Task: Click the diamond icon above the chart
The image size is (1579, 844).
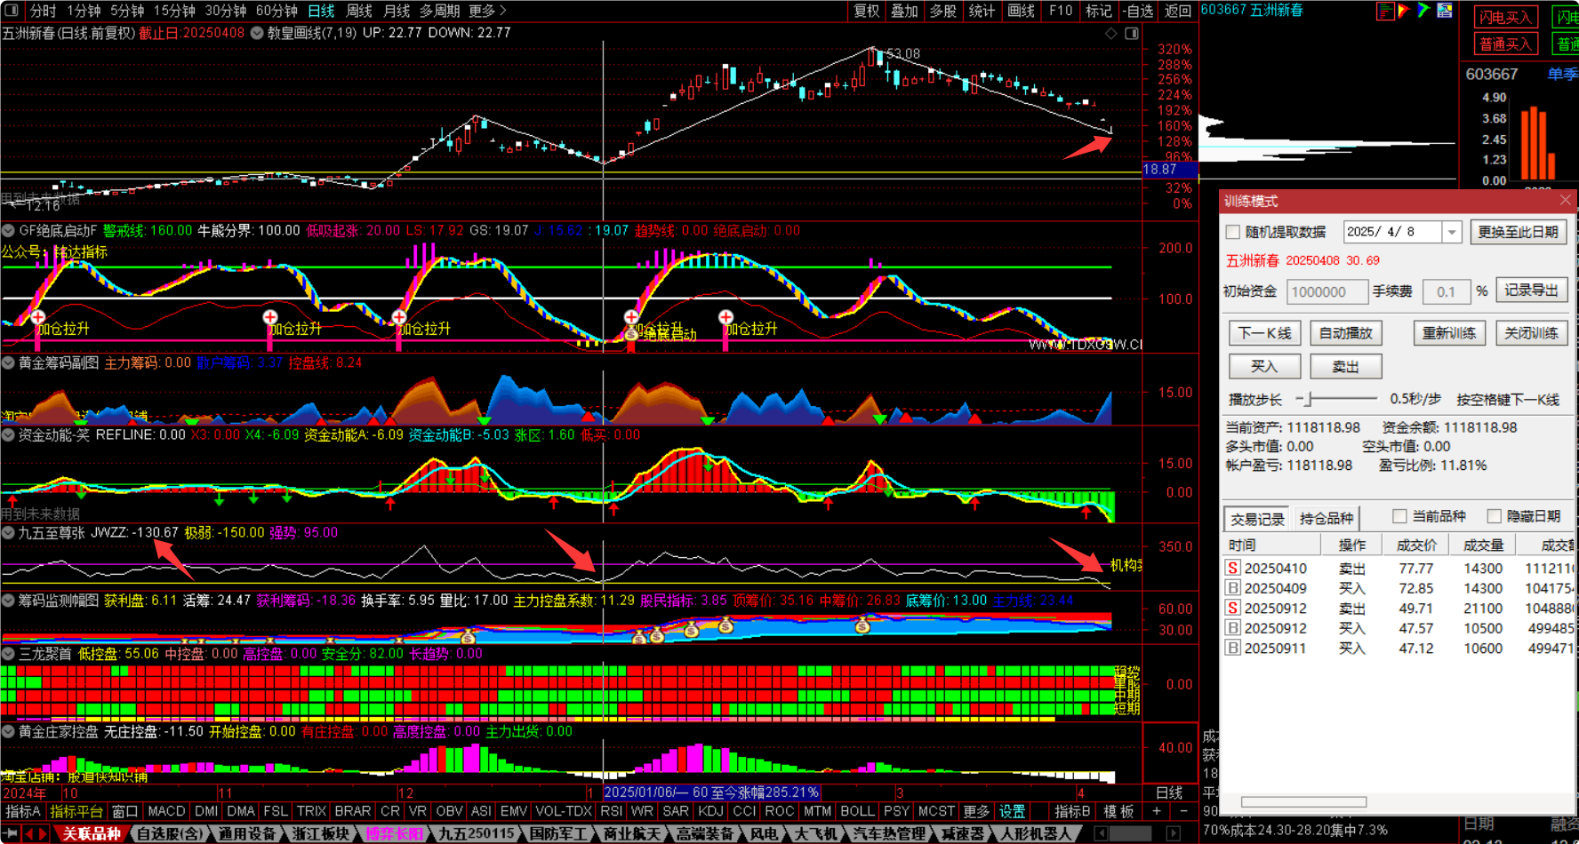Action: click(1110, 33)
